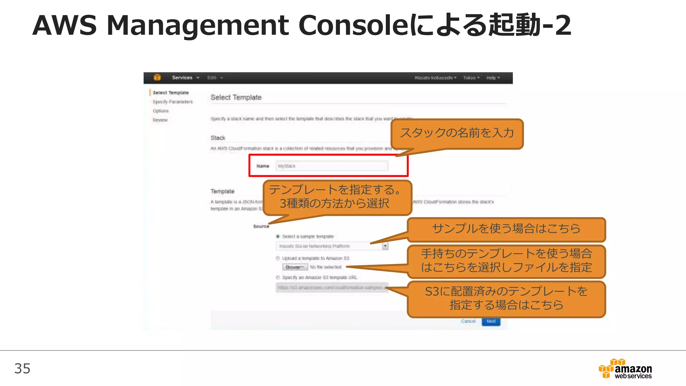
Task: Open the Tokyo region selector
Action: pyautogui.click(x=471, y=78)
